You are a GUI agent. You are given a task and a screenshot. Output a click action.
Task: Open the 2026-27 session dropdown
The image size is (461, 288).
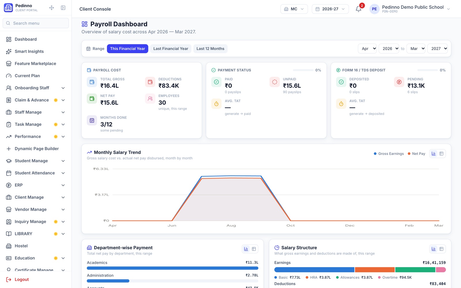(330, 9)
